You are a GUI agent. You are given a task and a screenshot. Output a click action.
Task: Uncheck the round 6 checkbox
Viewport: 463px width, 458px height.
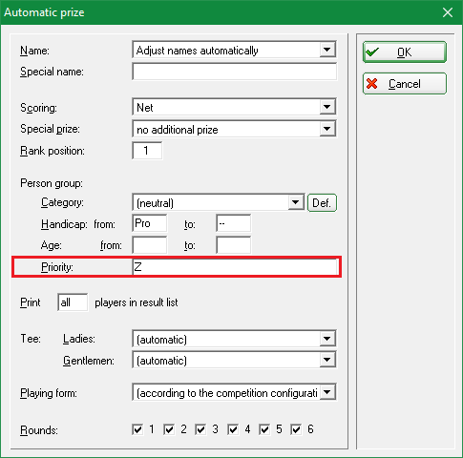tap(296, 429)
